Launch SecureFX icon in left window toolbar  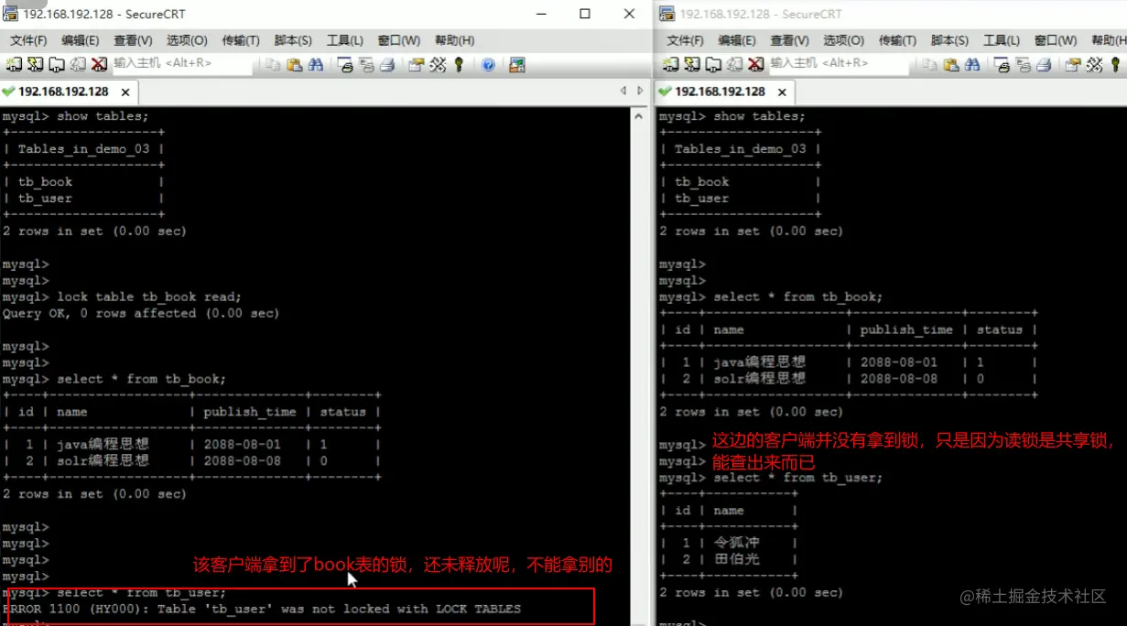pos(517,64)
